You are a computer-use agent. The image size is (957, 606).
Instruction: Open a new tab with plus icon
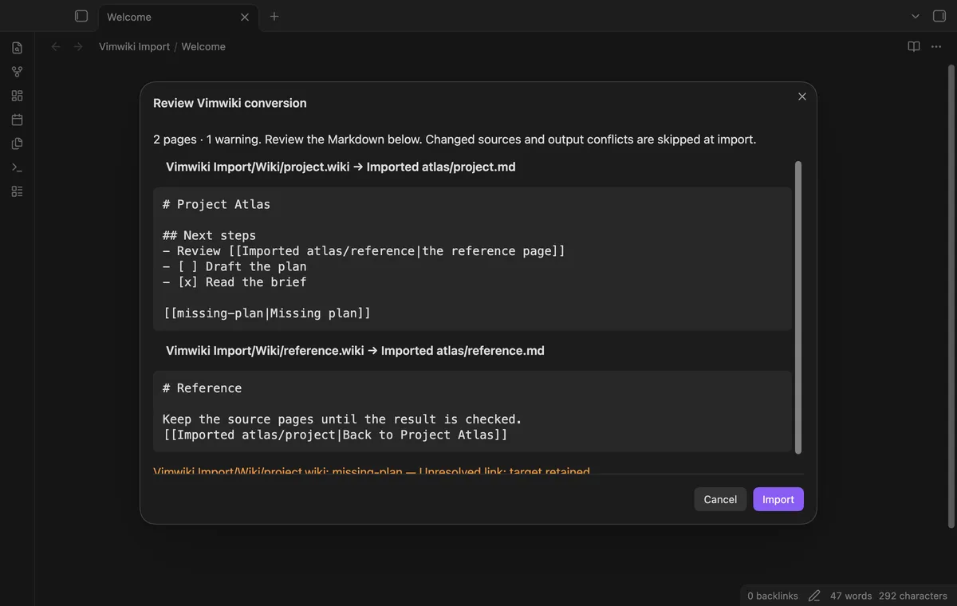[274, 16]
